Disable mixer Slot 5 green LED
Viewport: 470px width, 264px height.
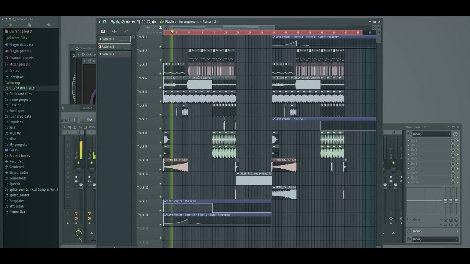pyautogui.click(x=457, y=159)
